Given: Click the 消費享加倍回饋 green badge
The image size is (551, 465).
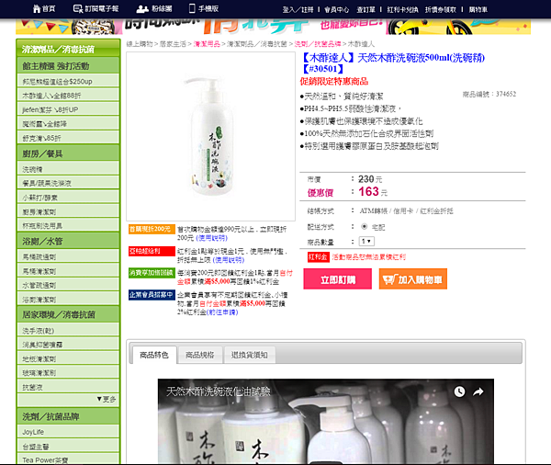Looking at the screenshot, I should (152, 273).
